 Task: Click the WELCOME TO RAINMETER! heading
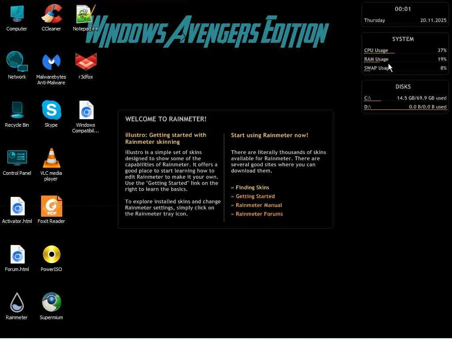[166, 119]
